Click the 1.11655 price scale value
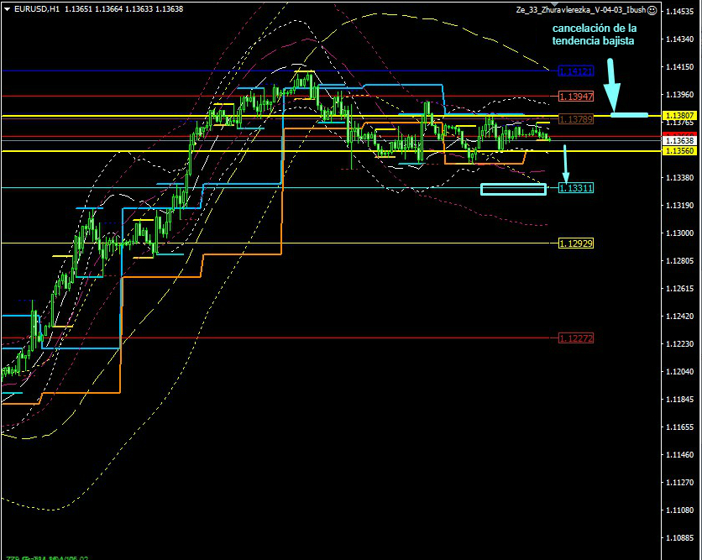The image size is (702, 560). (680, 427)
